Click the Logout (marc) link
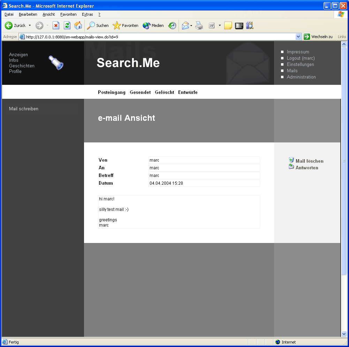349x347 pixels. (301, 58)
